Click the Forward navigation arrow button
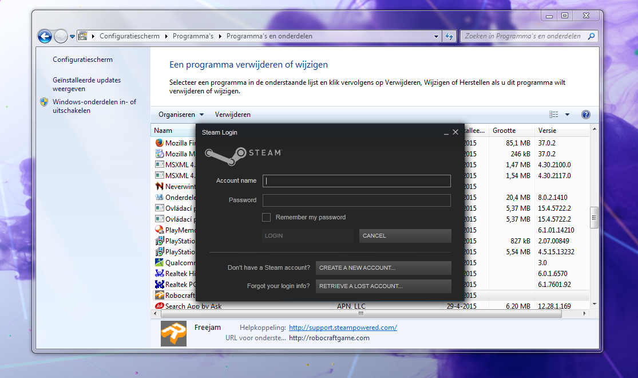This screenshot has width=638, height=378. pos(61,36)
